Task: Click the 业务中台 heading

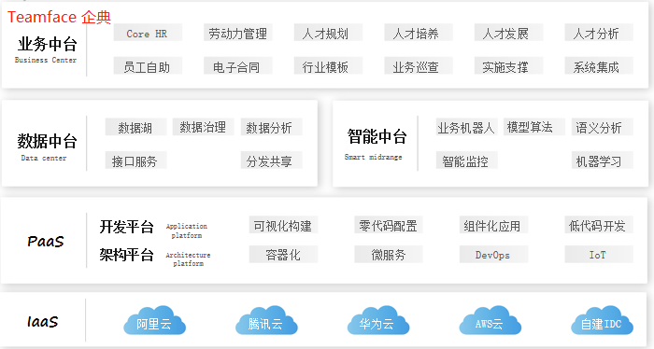Action: (x=47, y=44)
